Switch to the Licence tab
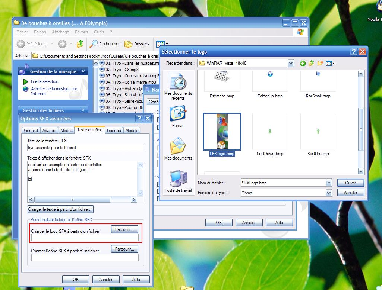 114,130
